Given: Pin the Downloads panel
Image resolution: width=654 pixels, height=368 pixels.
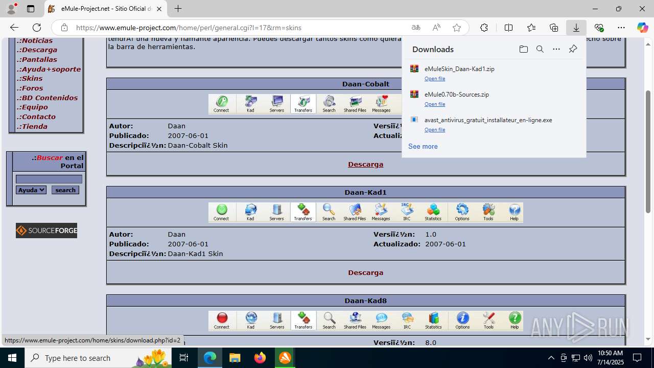Looking at the screenshot, I should point(573,49).
